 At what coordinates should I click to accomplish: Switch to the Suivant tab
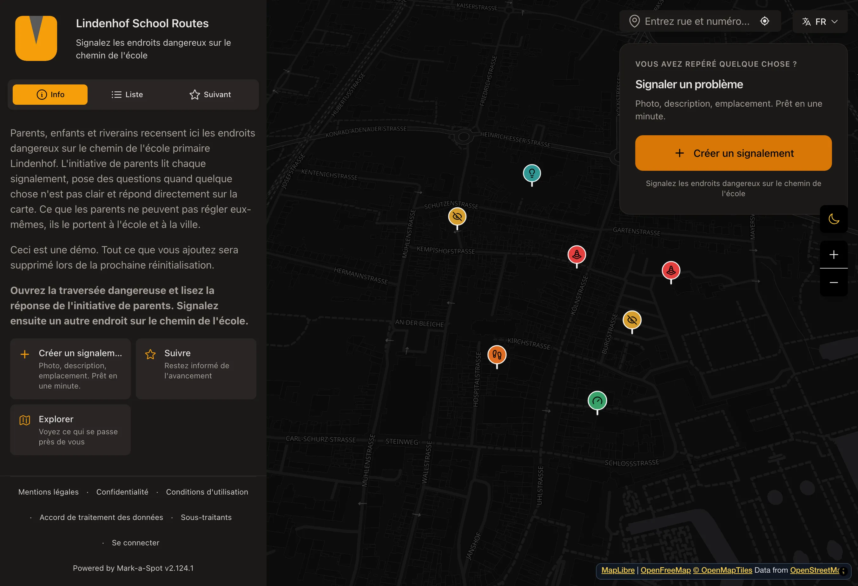210,95
